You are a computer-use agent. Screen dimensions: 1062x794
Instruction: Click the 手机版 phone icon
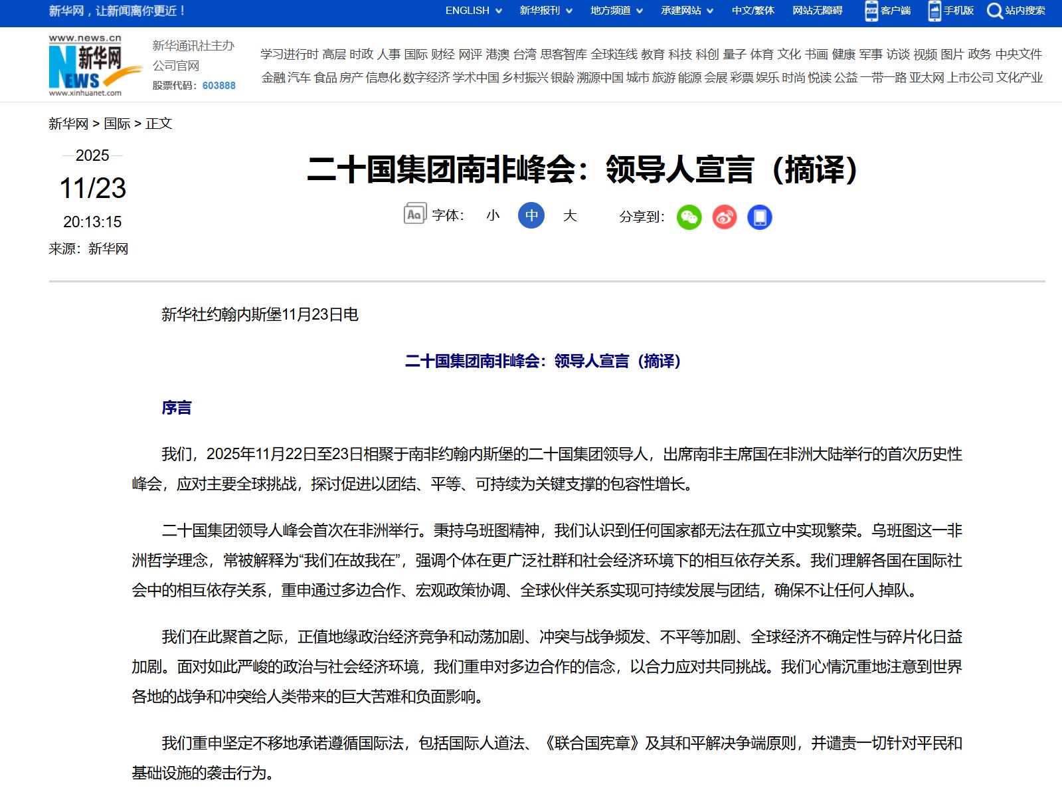[x=934, y=11]
